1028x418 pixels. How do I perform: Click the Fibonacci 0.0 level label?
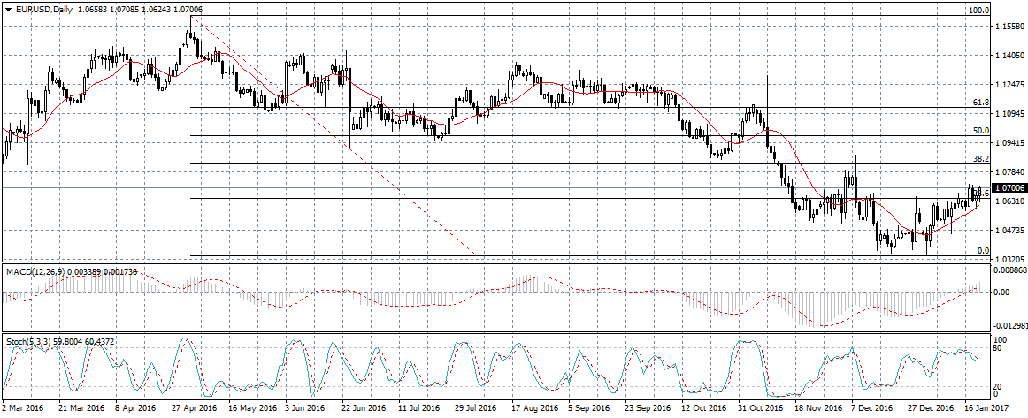pos(981,251)
